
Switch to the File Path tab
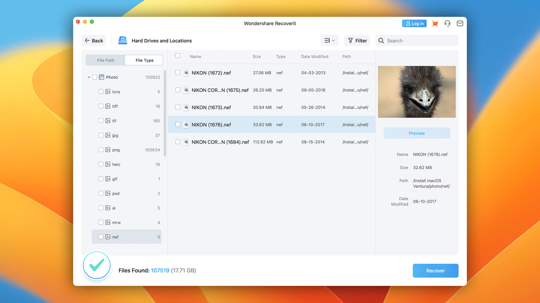point(106,60)
